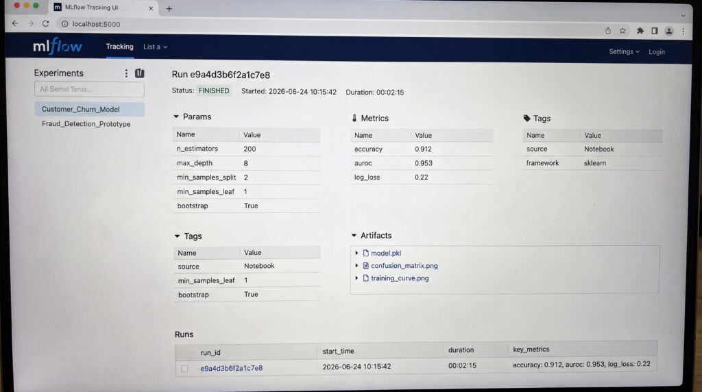Click the Metrics thermometer icon

pos(354,118)
